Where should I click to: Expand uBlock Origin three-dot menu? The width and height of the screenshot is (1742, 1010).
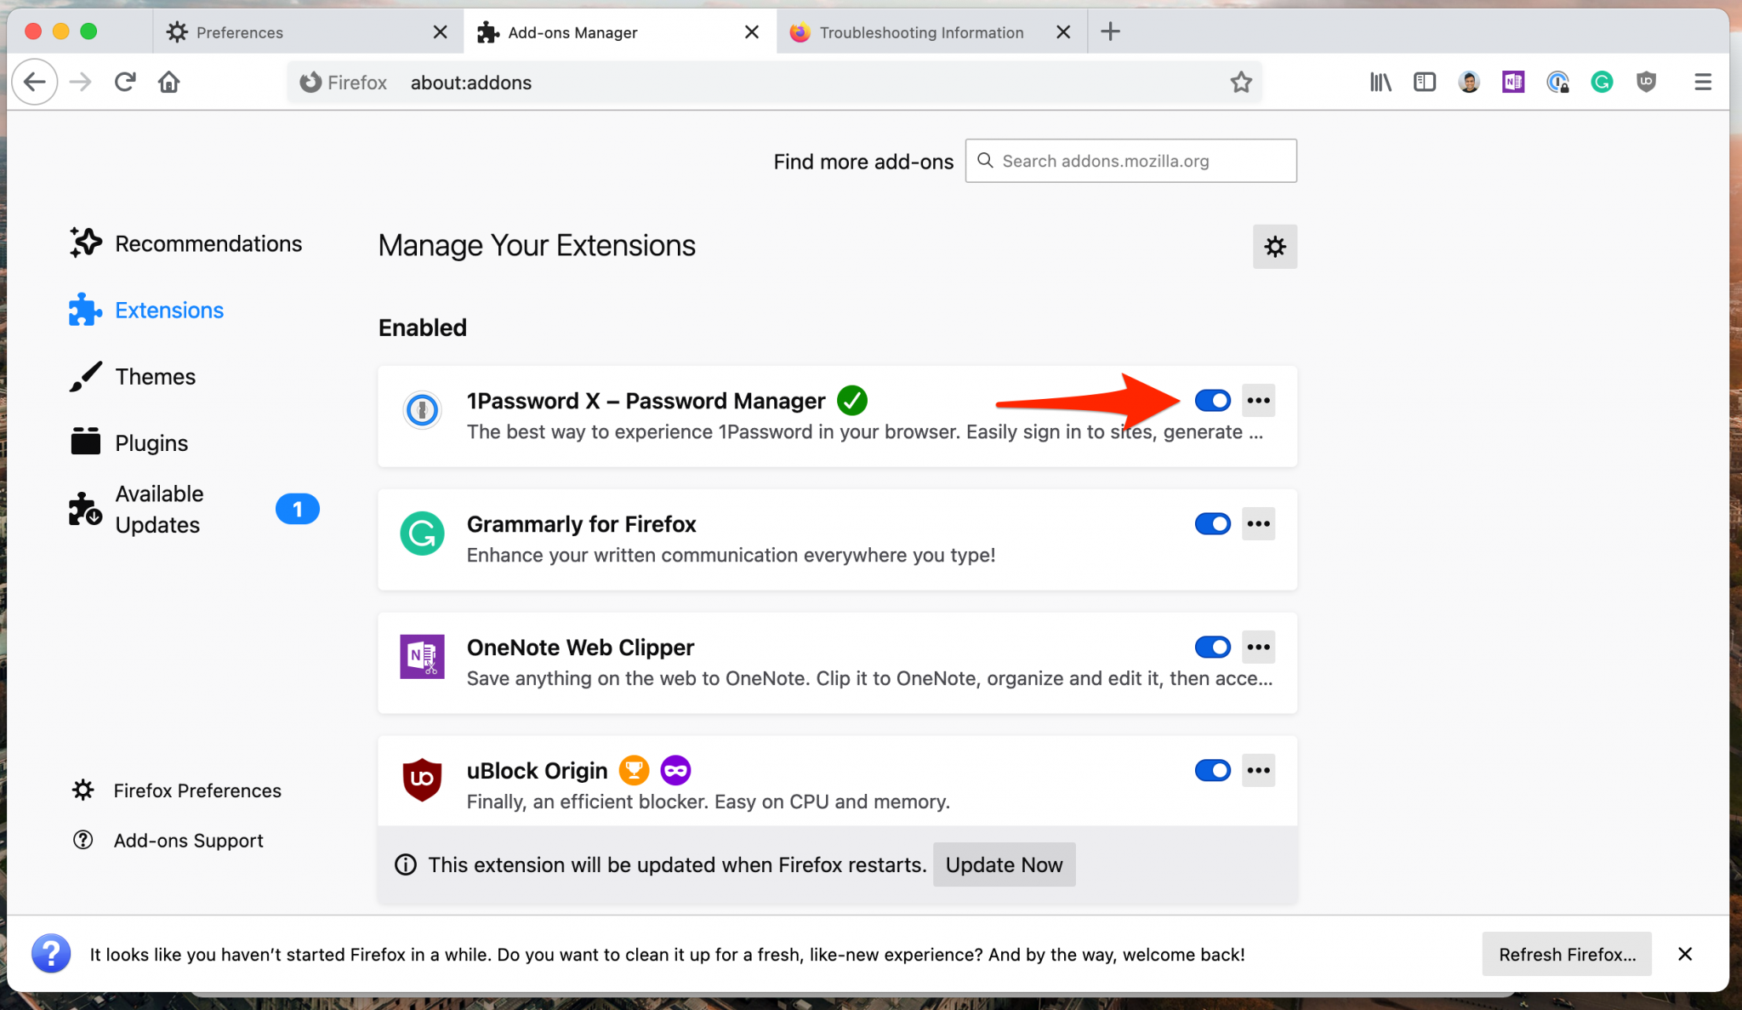coord(1258,769)
